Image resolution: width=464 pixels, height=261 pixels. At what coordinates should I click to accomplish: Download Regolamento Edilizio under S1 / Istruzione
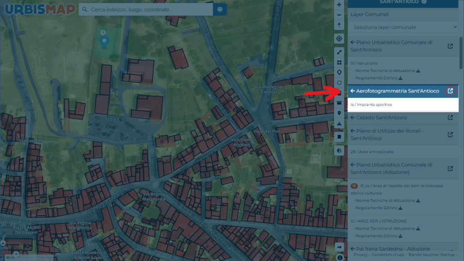pyautogui.click(x=400, y=78)
